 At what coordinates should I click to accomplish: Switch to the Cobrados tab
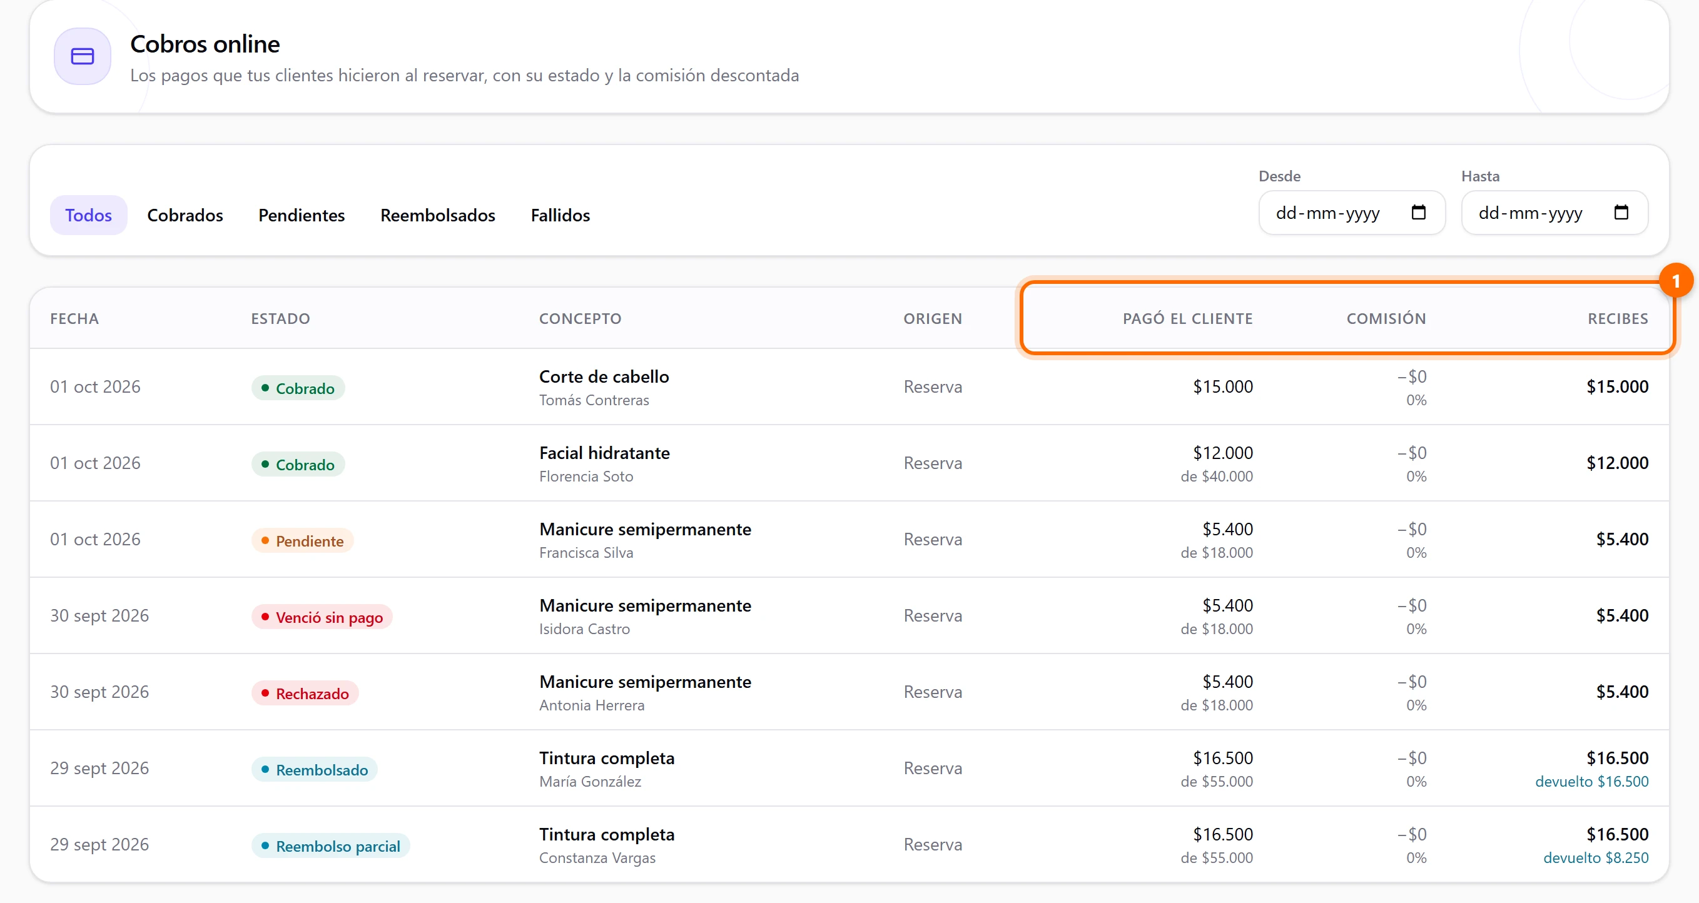point(185,215)
